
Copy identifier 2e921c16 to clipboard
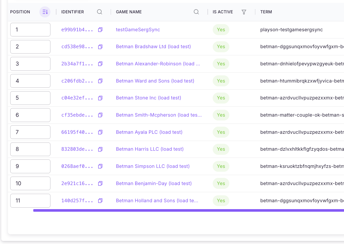100,184
